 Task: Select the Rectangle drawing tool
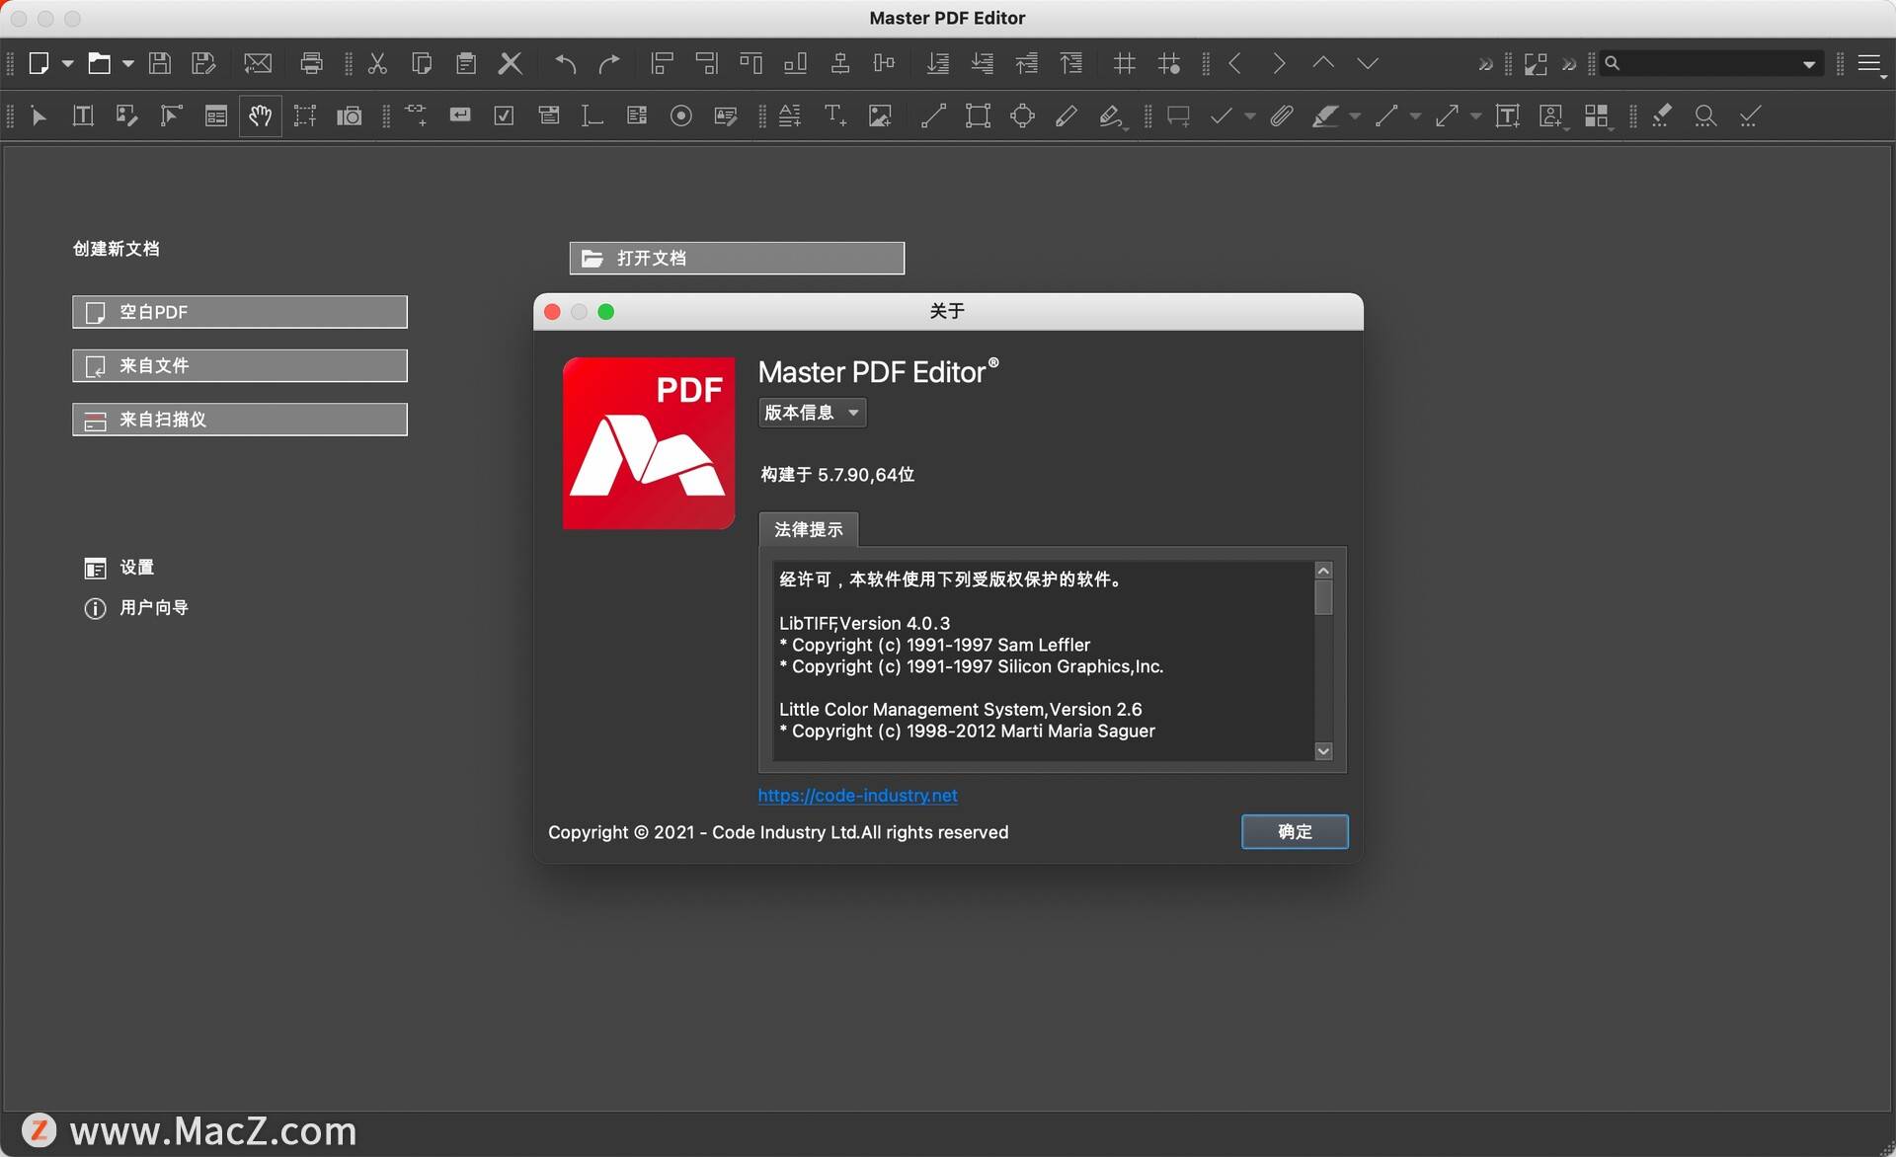coord(978,116)
